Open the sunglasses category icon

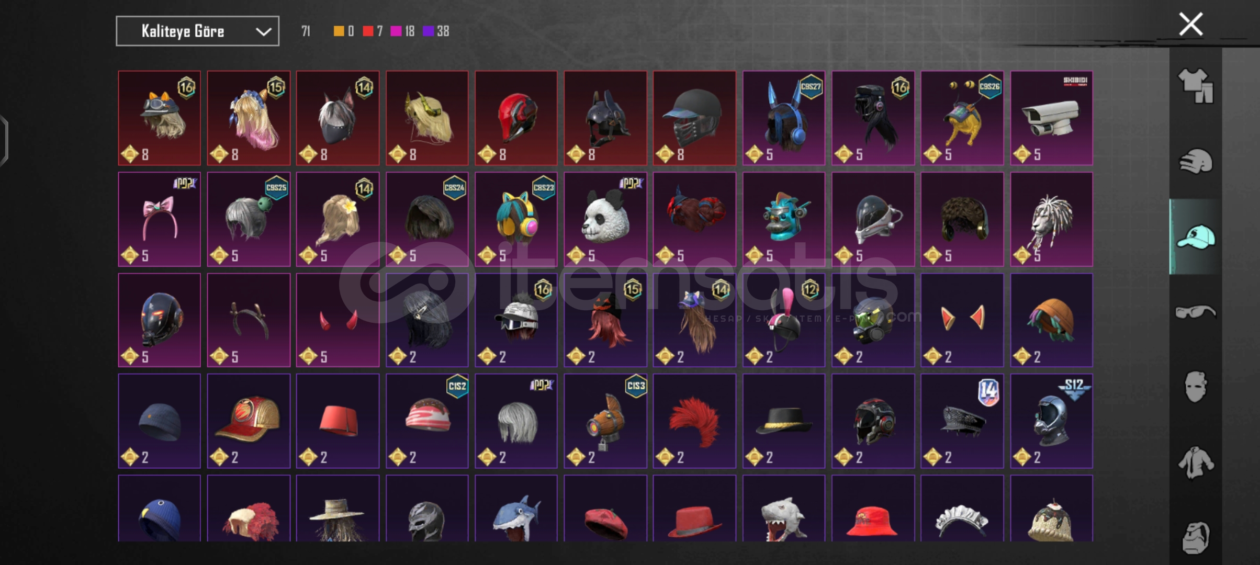click(x=1195, y=312)
